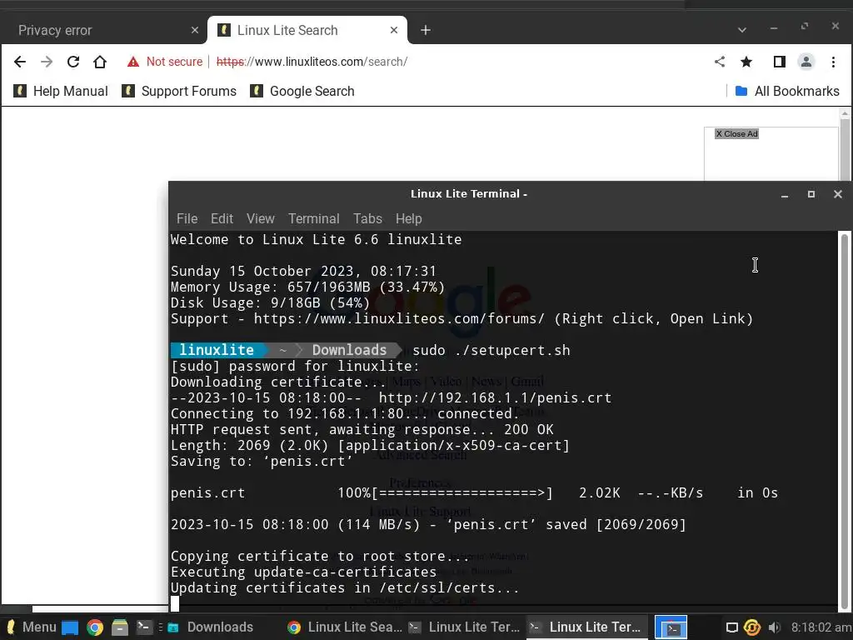The image size is (853, 640).
Task: Open a new browser tab
Action: pyautogui.click(x=426, y=31)
